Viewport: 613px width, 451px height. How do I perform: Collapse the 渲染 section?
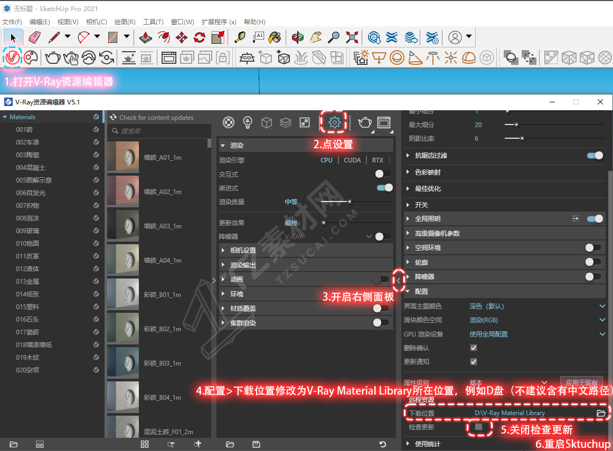point(223,146)
